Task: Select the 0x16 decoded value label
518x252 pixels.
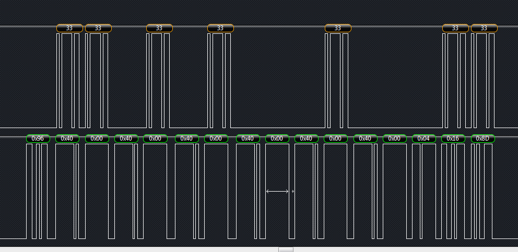Action: (453, 138)
